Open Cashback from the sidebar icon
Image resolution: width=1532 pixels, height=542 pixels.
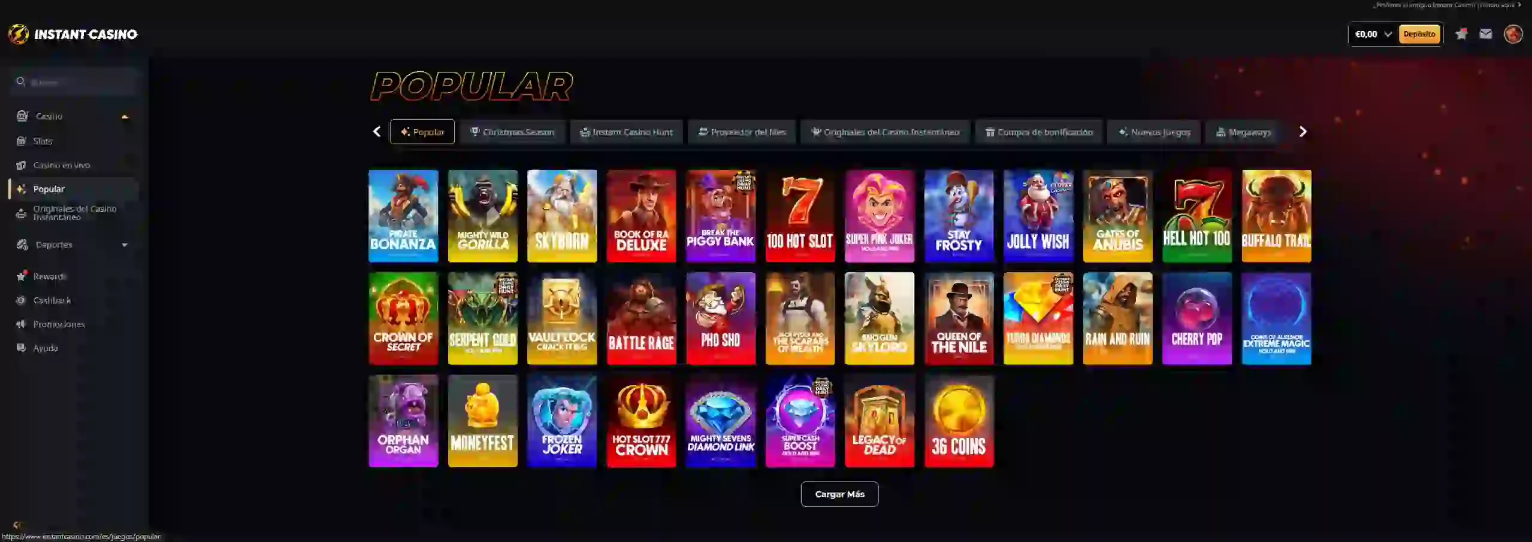point(22,300)
